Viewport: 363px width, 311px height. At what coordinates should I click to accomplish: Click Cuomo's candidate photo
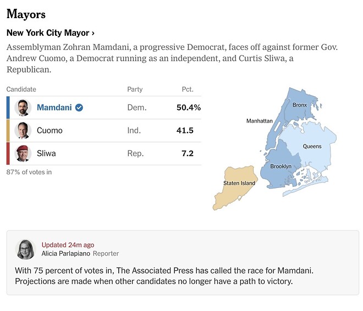(x=23, y=131)
